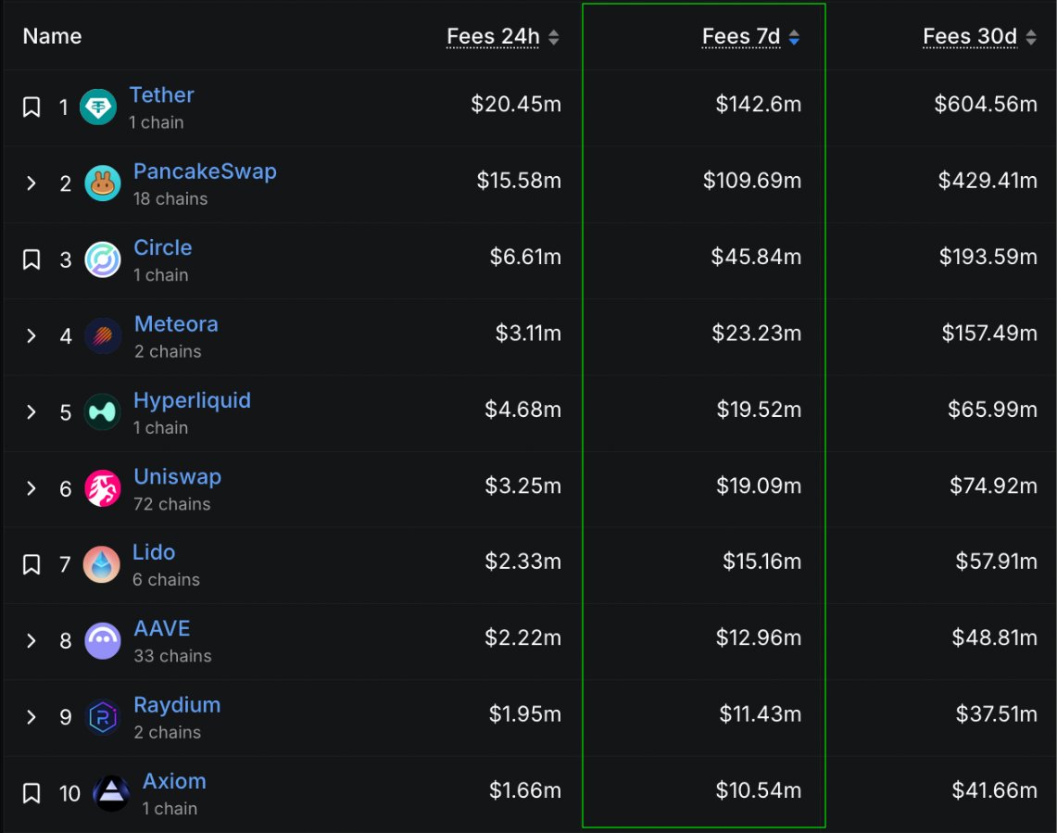1057x833 pixels.
Task: Select AAVE's $12.96m 7d fees cell
Action: pos(759,637)
